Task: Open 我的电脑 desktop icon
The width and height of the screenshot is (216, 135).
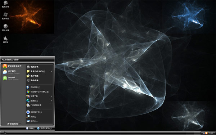Action: pos(5,16)
